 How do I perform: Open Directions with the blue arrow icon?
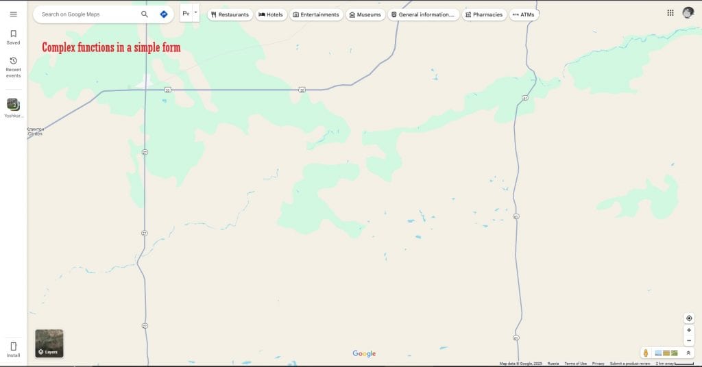point(164,14)
